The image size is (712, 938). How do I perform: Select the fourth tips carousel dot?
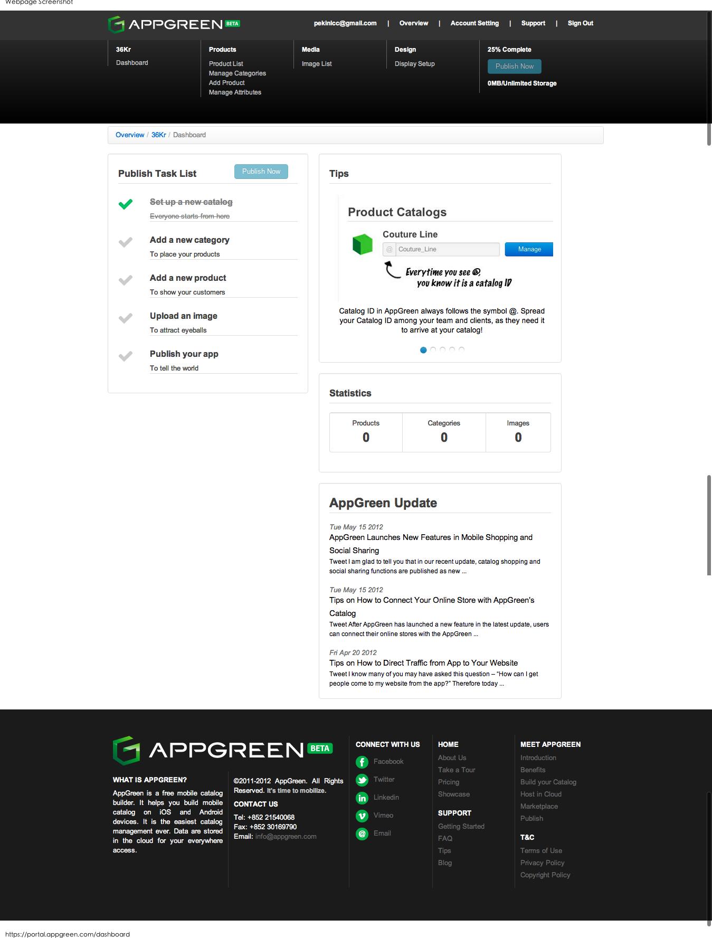point(452,349)
